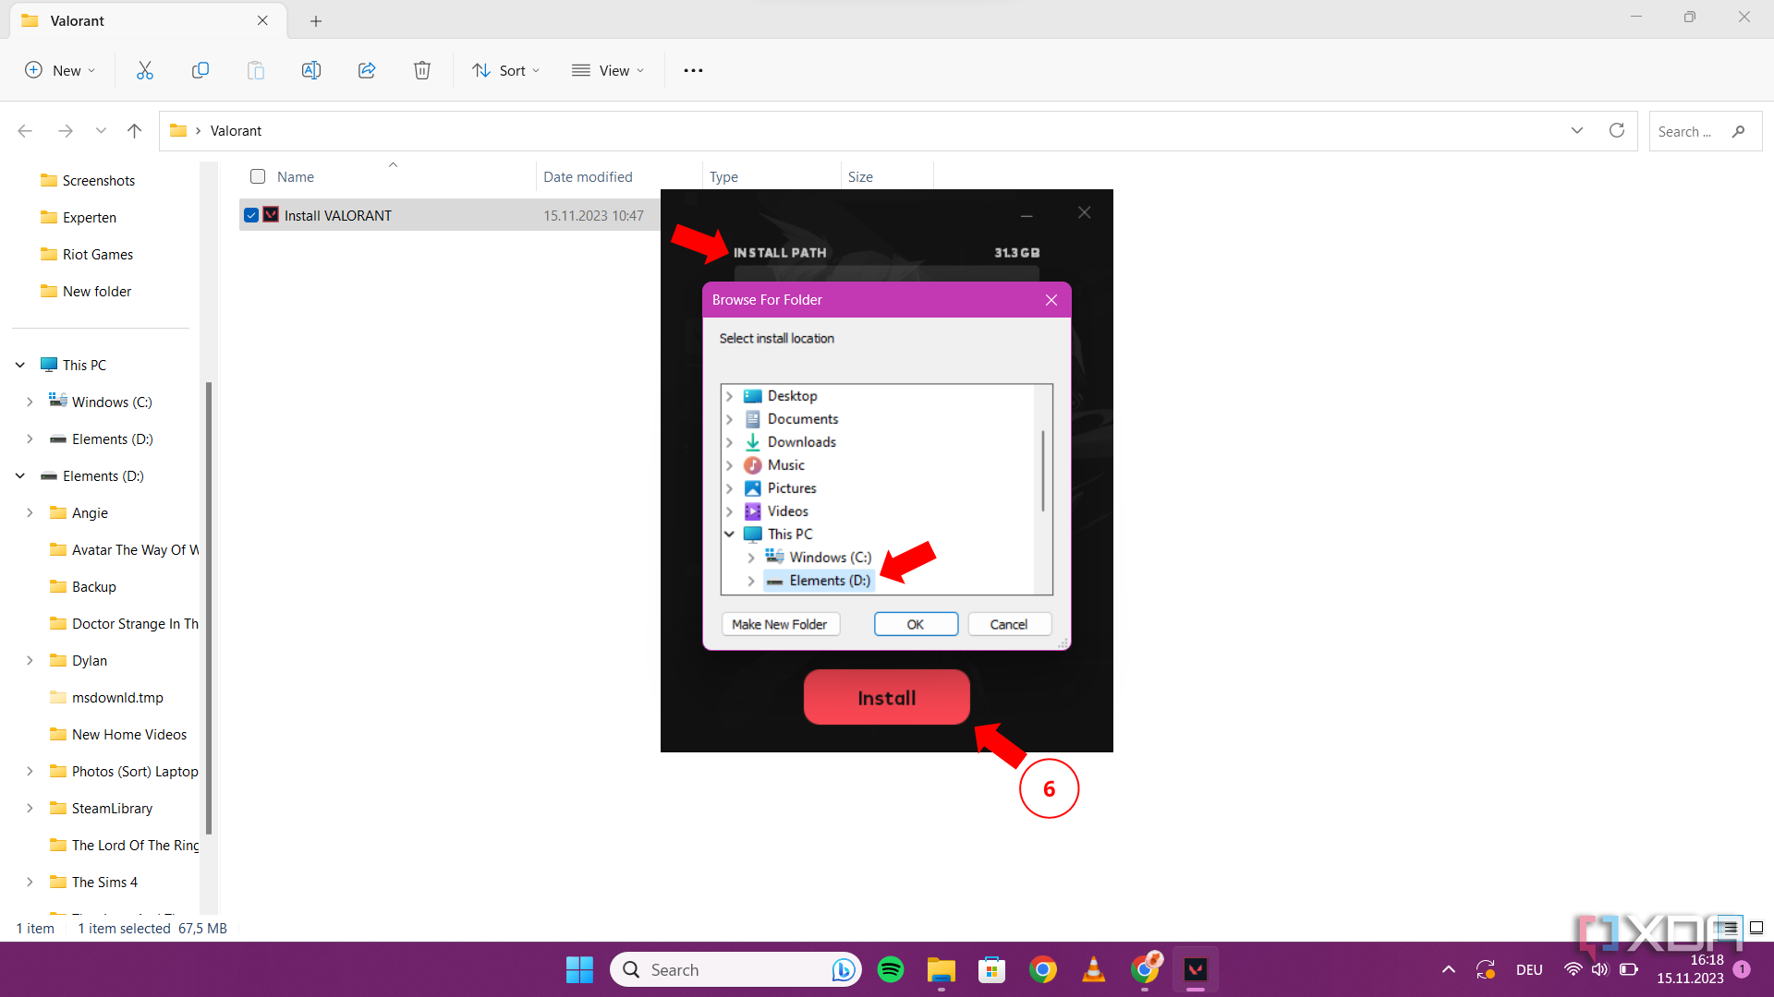Open Spotify from the taskbar
1774x997 pixels.
pyautogui.click(x=891, y=969)
